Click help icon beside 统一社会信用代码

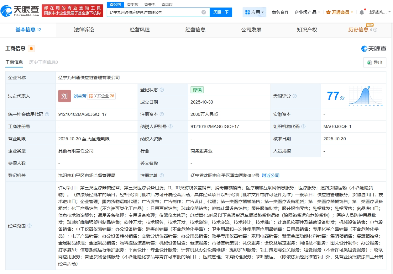[x=47, y=114]
